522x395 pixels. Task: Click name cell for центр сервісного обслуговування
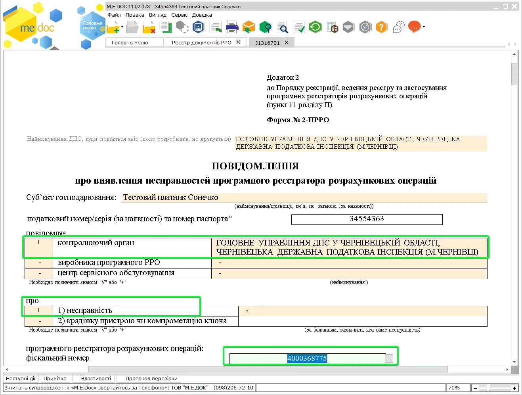349,274
